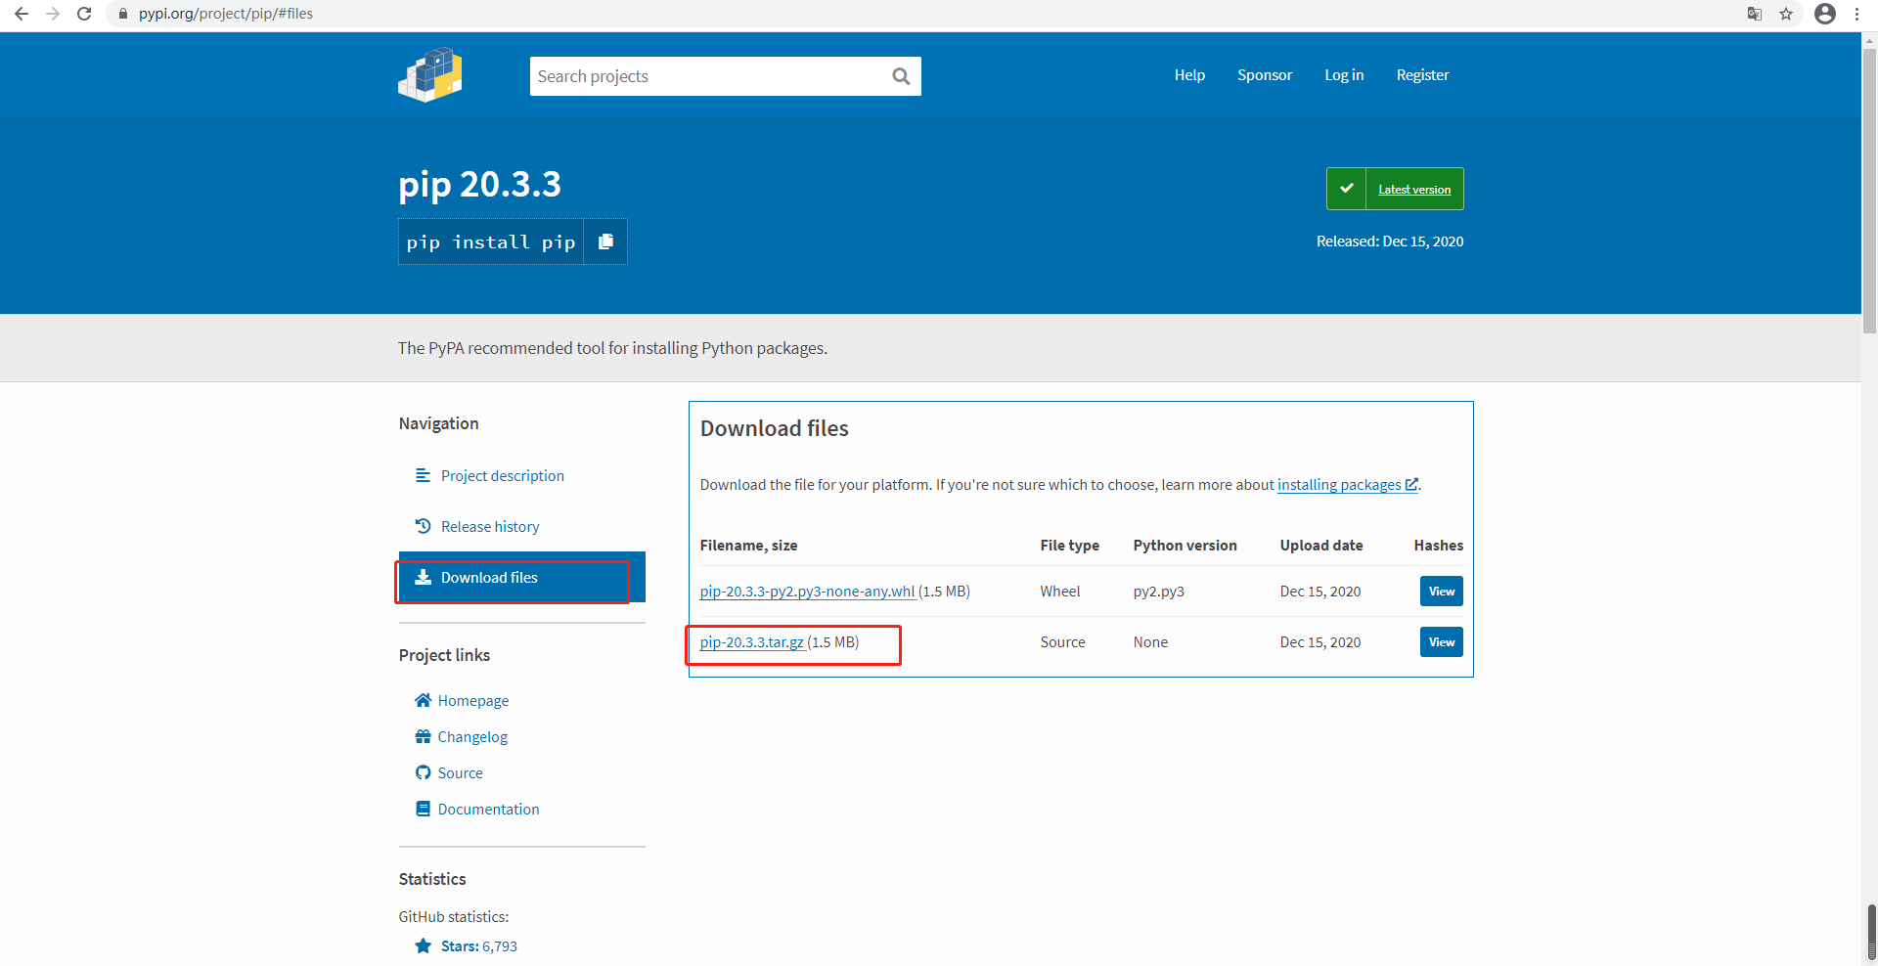1878x966 pixels.
Task: Open the Changelog project link
Action: (x=472, y=736)
